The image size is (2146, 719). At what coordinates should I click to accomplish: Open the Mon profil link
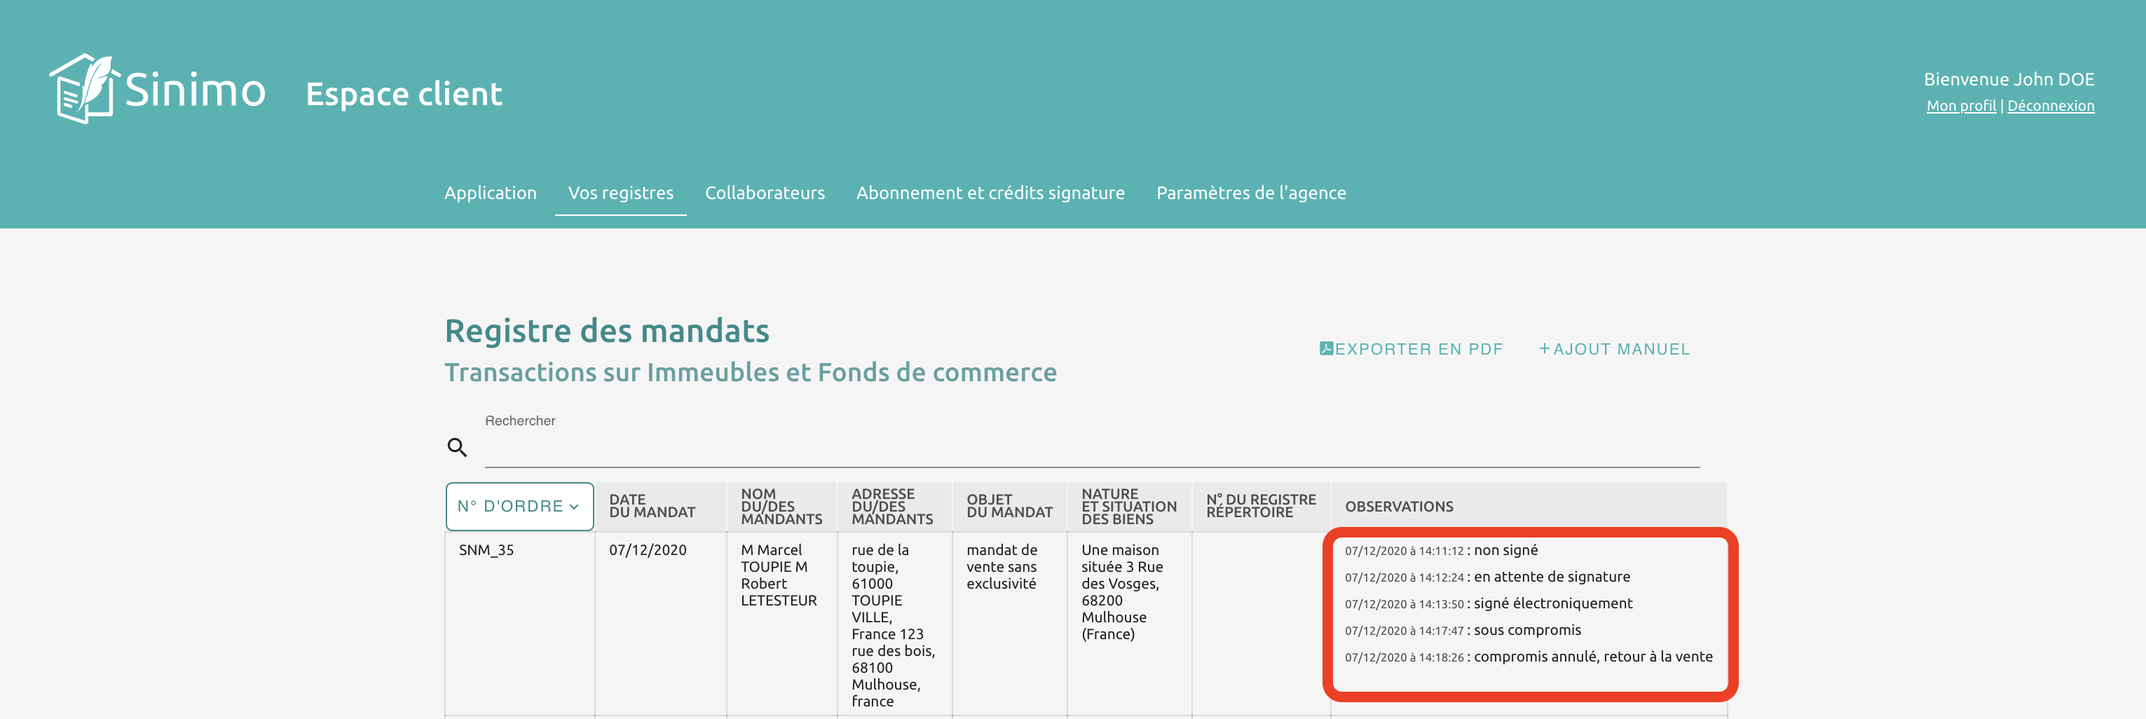1961,106
